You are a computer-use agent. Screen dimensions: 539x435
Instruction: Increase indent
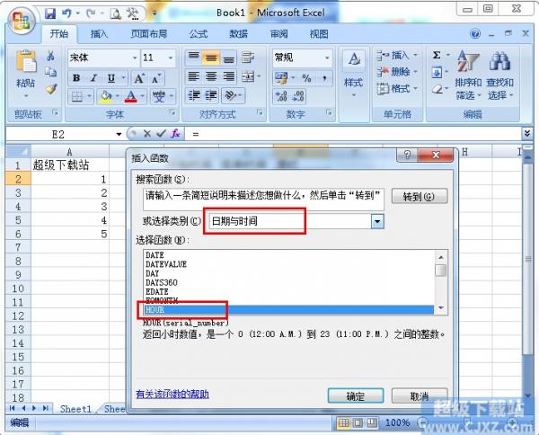pos(211,95)
